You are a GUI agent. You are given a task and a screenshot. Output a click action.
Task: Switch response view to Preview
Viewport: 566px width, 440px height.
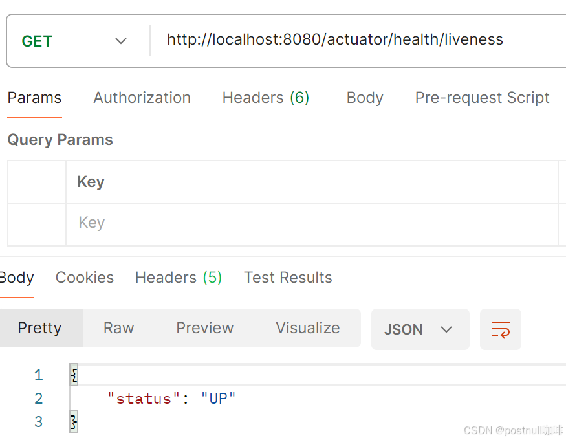tap(204, 328)
